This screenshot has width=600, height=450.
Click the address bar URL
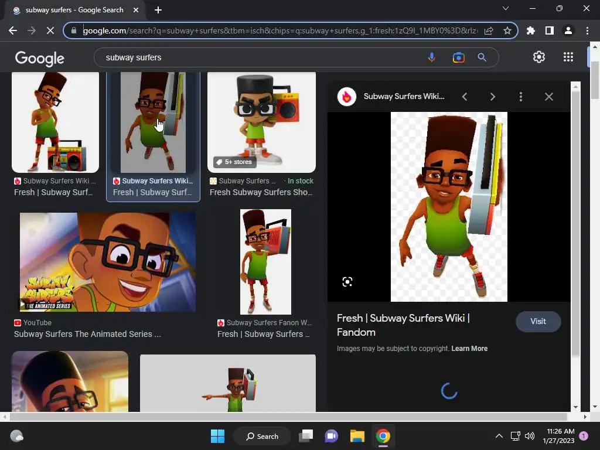281,30
